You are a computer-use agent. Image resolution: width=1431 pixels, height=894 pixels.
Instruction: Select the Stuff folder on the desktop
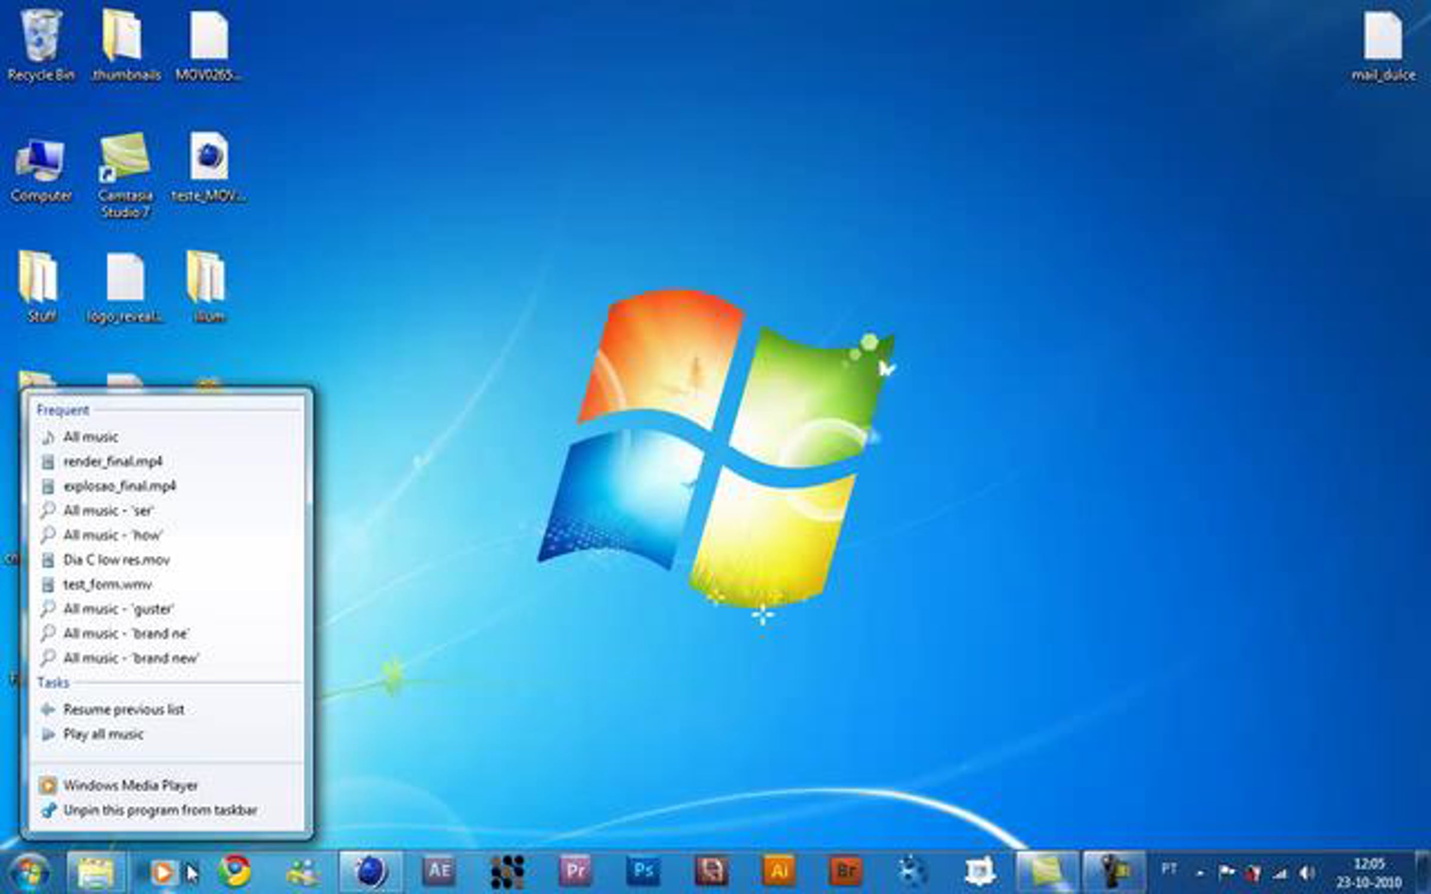[41, 286]
